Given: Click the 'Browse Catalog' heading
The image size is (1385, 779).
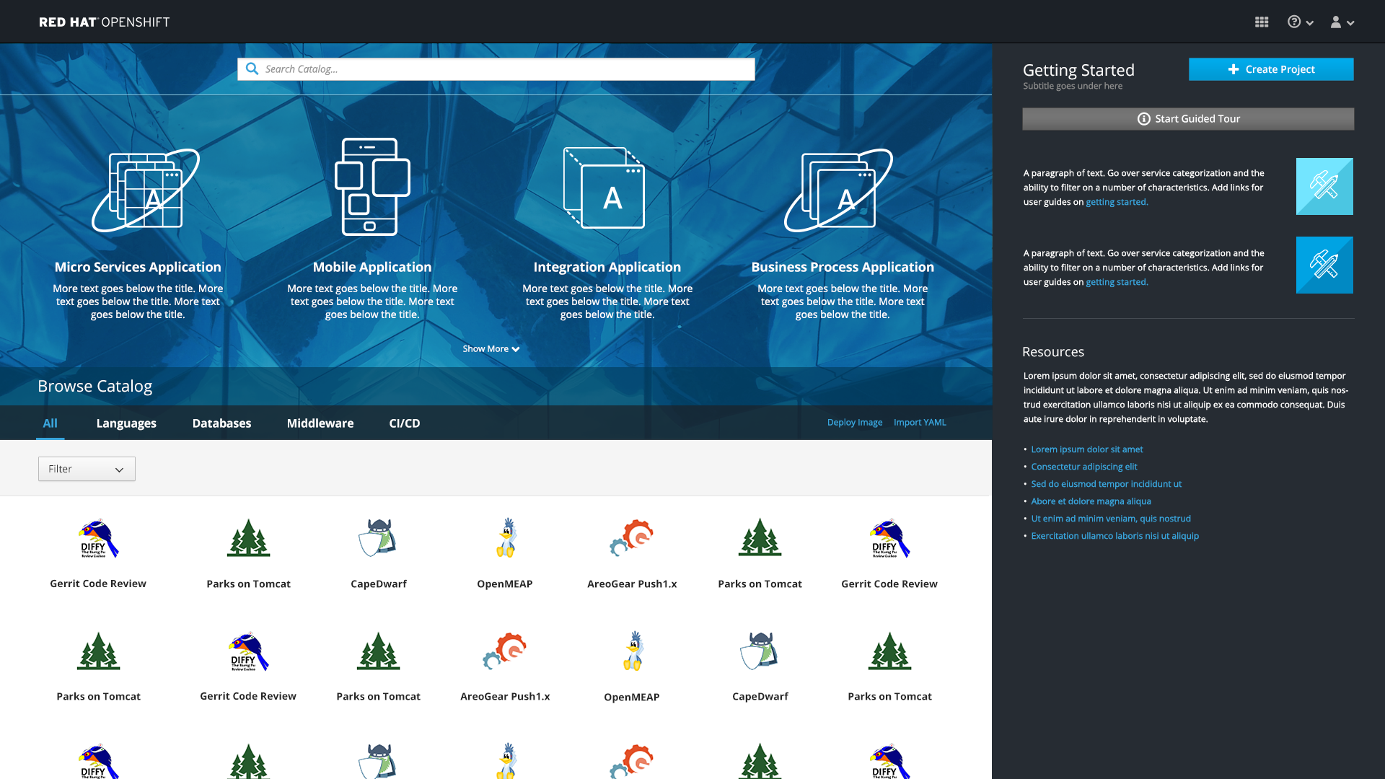Looking at the screenshot, I should pyautogui.click(x=94, y=387).
